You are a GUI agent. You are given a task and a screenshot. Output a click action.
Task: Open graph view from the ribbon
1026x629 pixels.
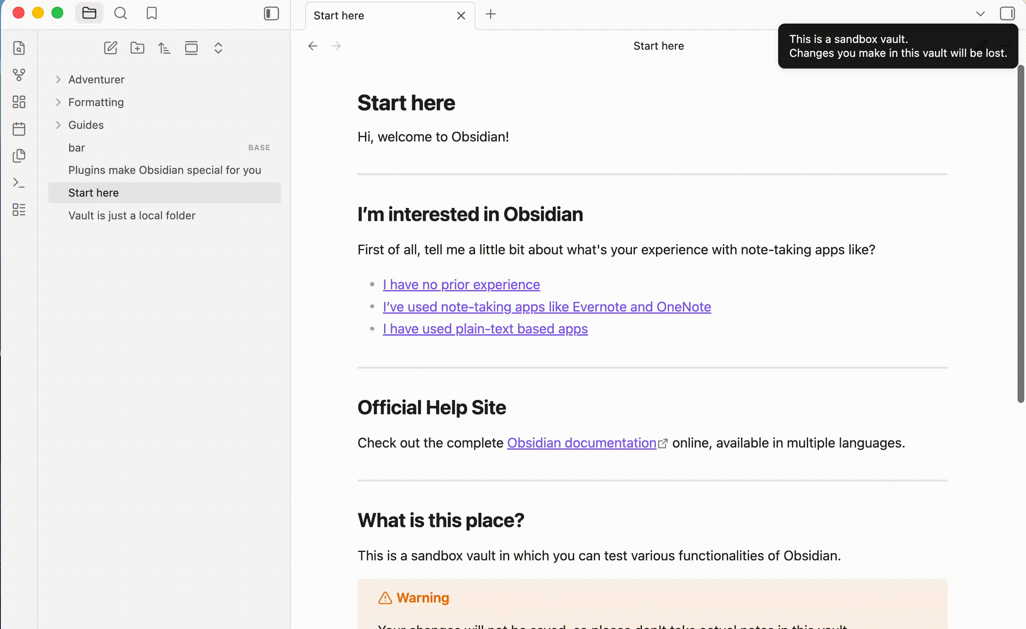(x=19, y=75)
